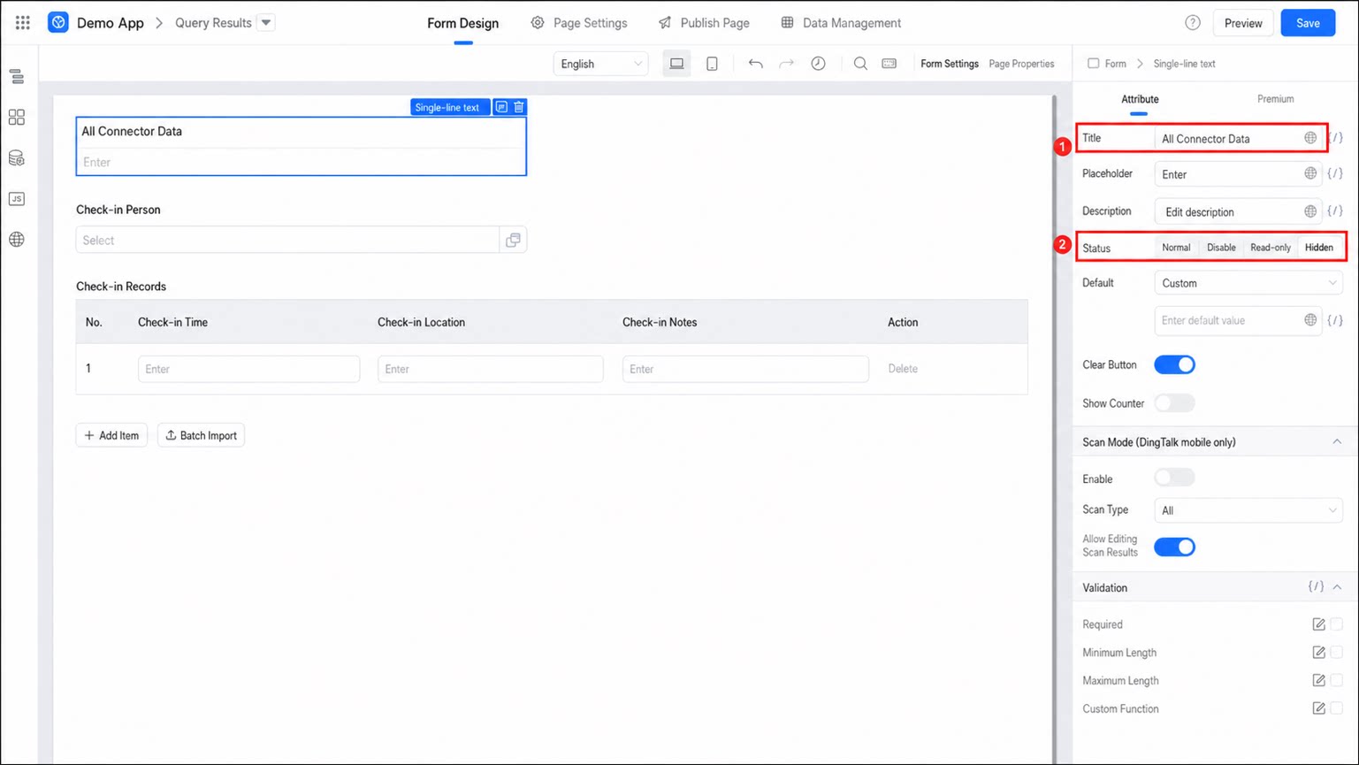This screenshot has width=1359, height=765.
Task: Click the blue Save button
Action: coord(1308,23)
